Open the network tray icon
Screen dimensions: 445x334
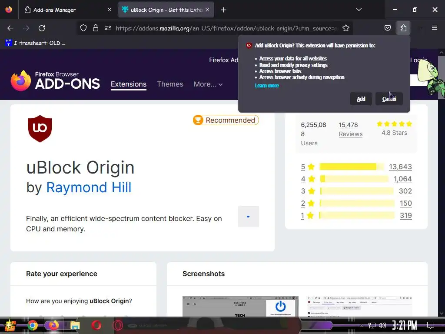(372, 325)
